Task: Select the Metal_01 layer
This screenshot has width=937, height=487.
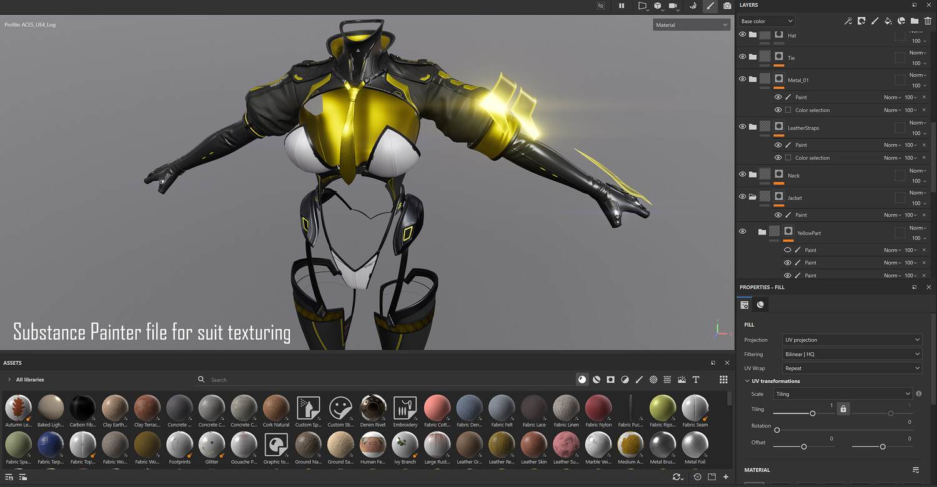Action: pos(798,80)
